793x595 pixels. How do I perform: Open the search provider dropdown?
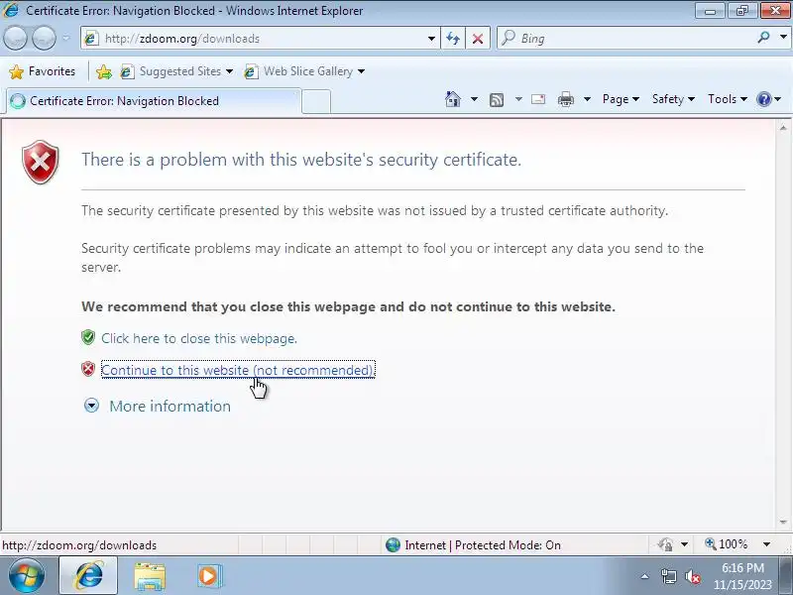click(x=783, y=38)
